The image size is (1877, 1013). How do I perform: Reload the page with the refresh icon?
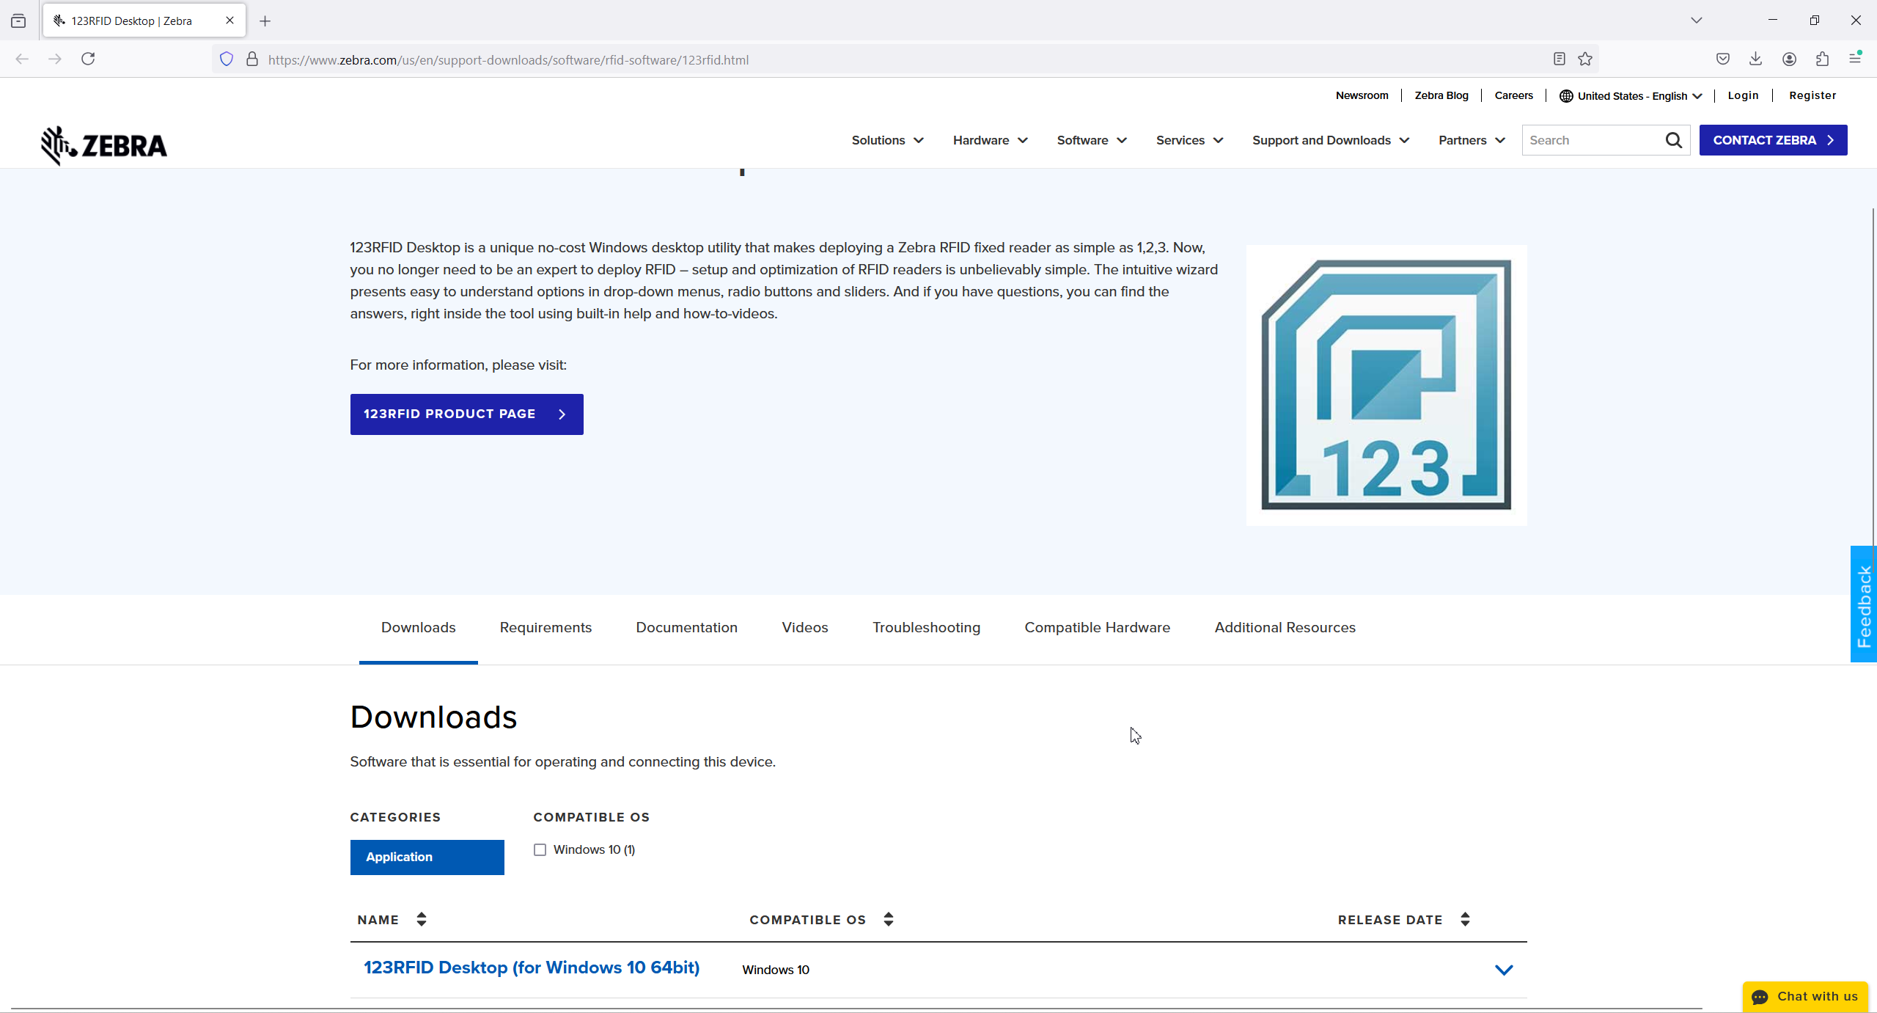coord(88,59)
